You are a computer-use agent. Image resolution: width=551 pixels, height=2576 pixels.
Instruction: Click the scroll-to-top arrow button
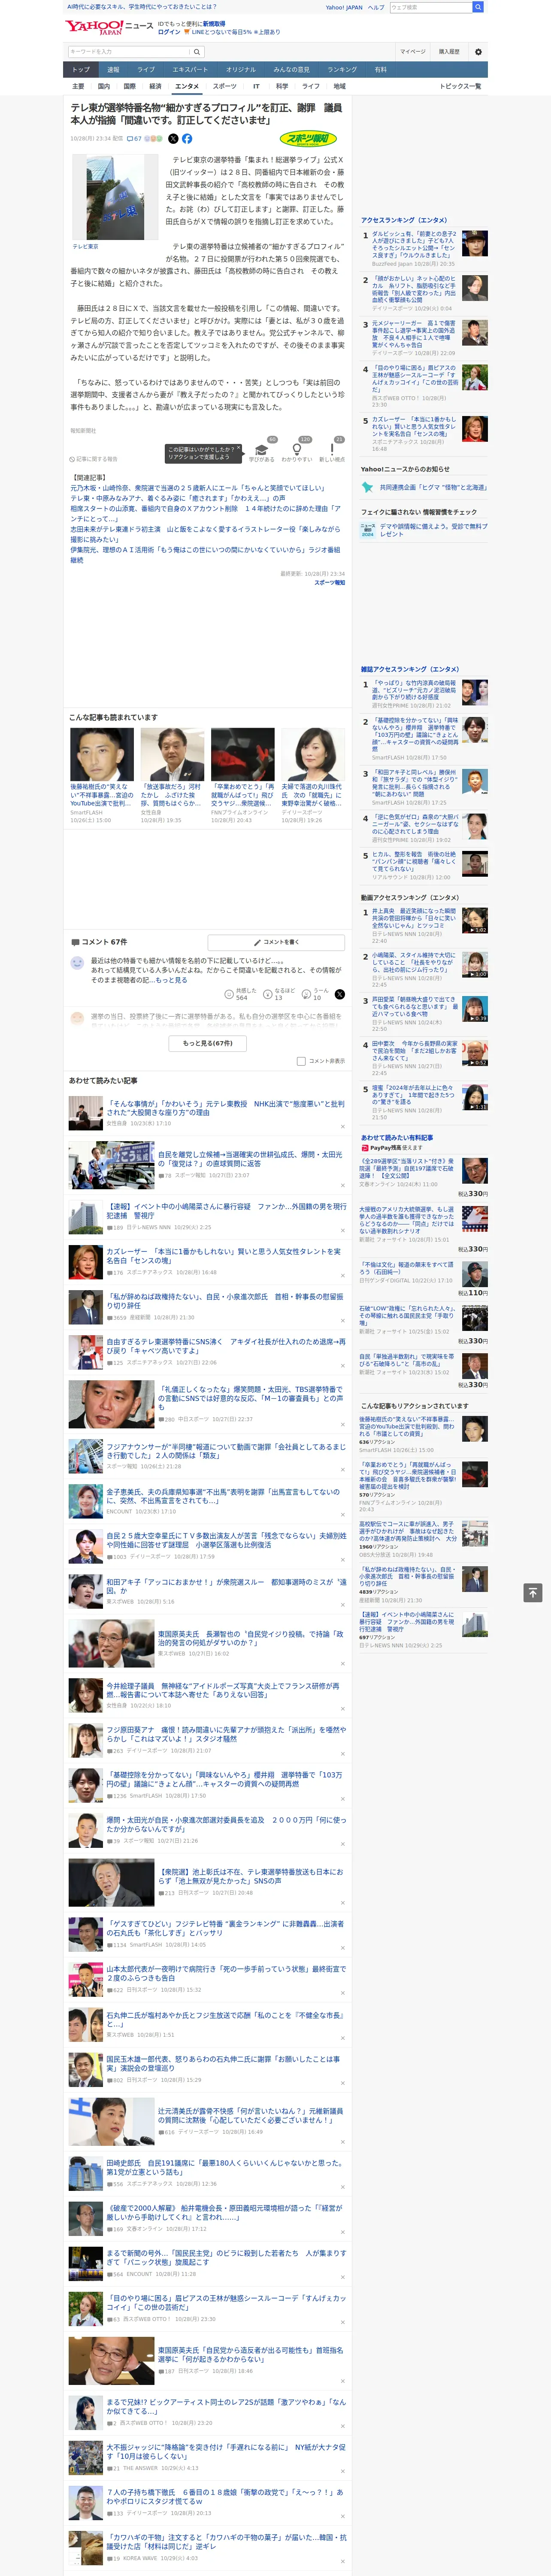(x=533, y=1592)
